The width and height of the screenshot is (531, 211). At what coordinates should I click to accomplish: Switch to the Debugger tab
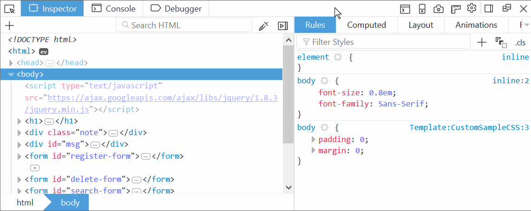(176, 8)
